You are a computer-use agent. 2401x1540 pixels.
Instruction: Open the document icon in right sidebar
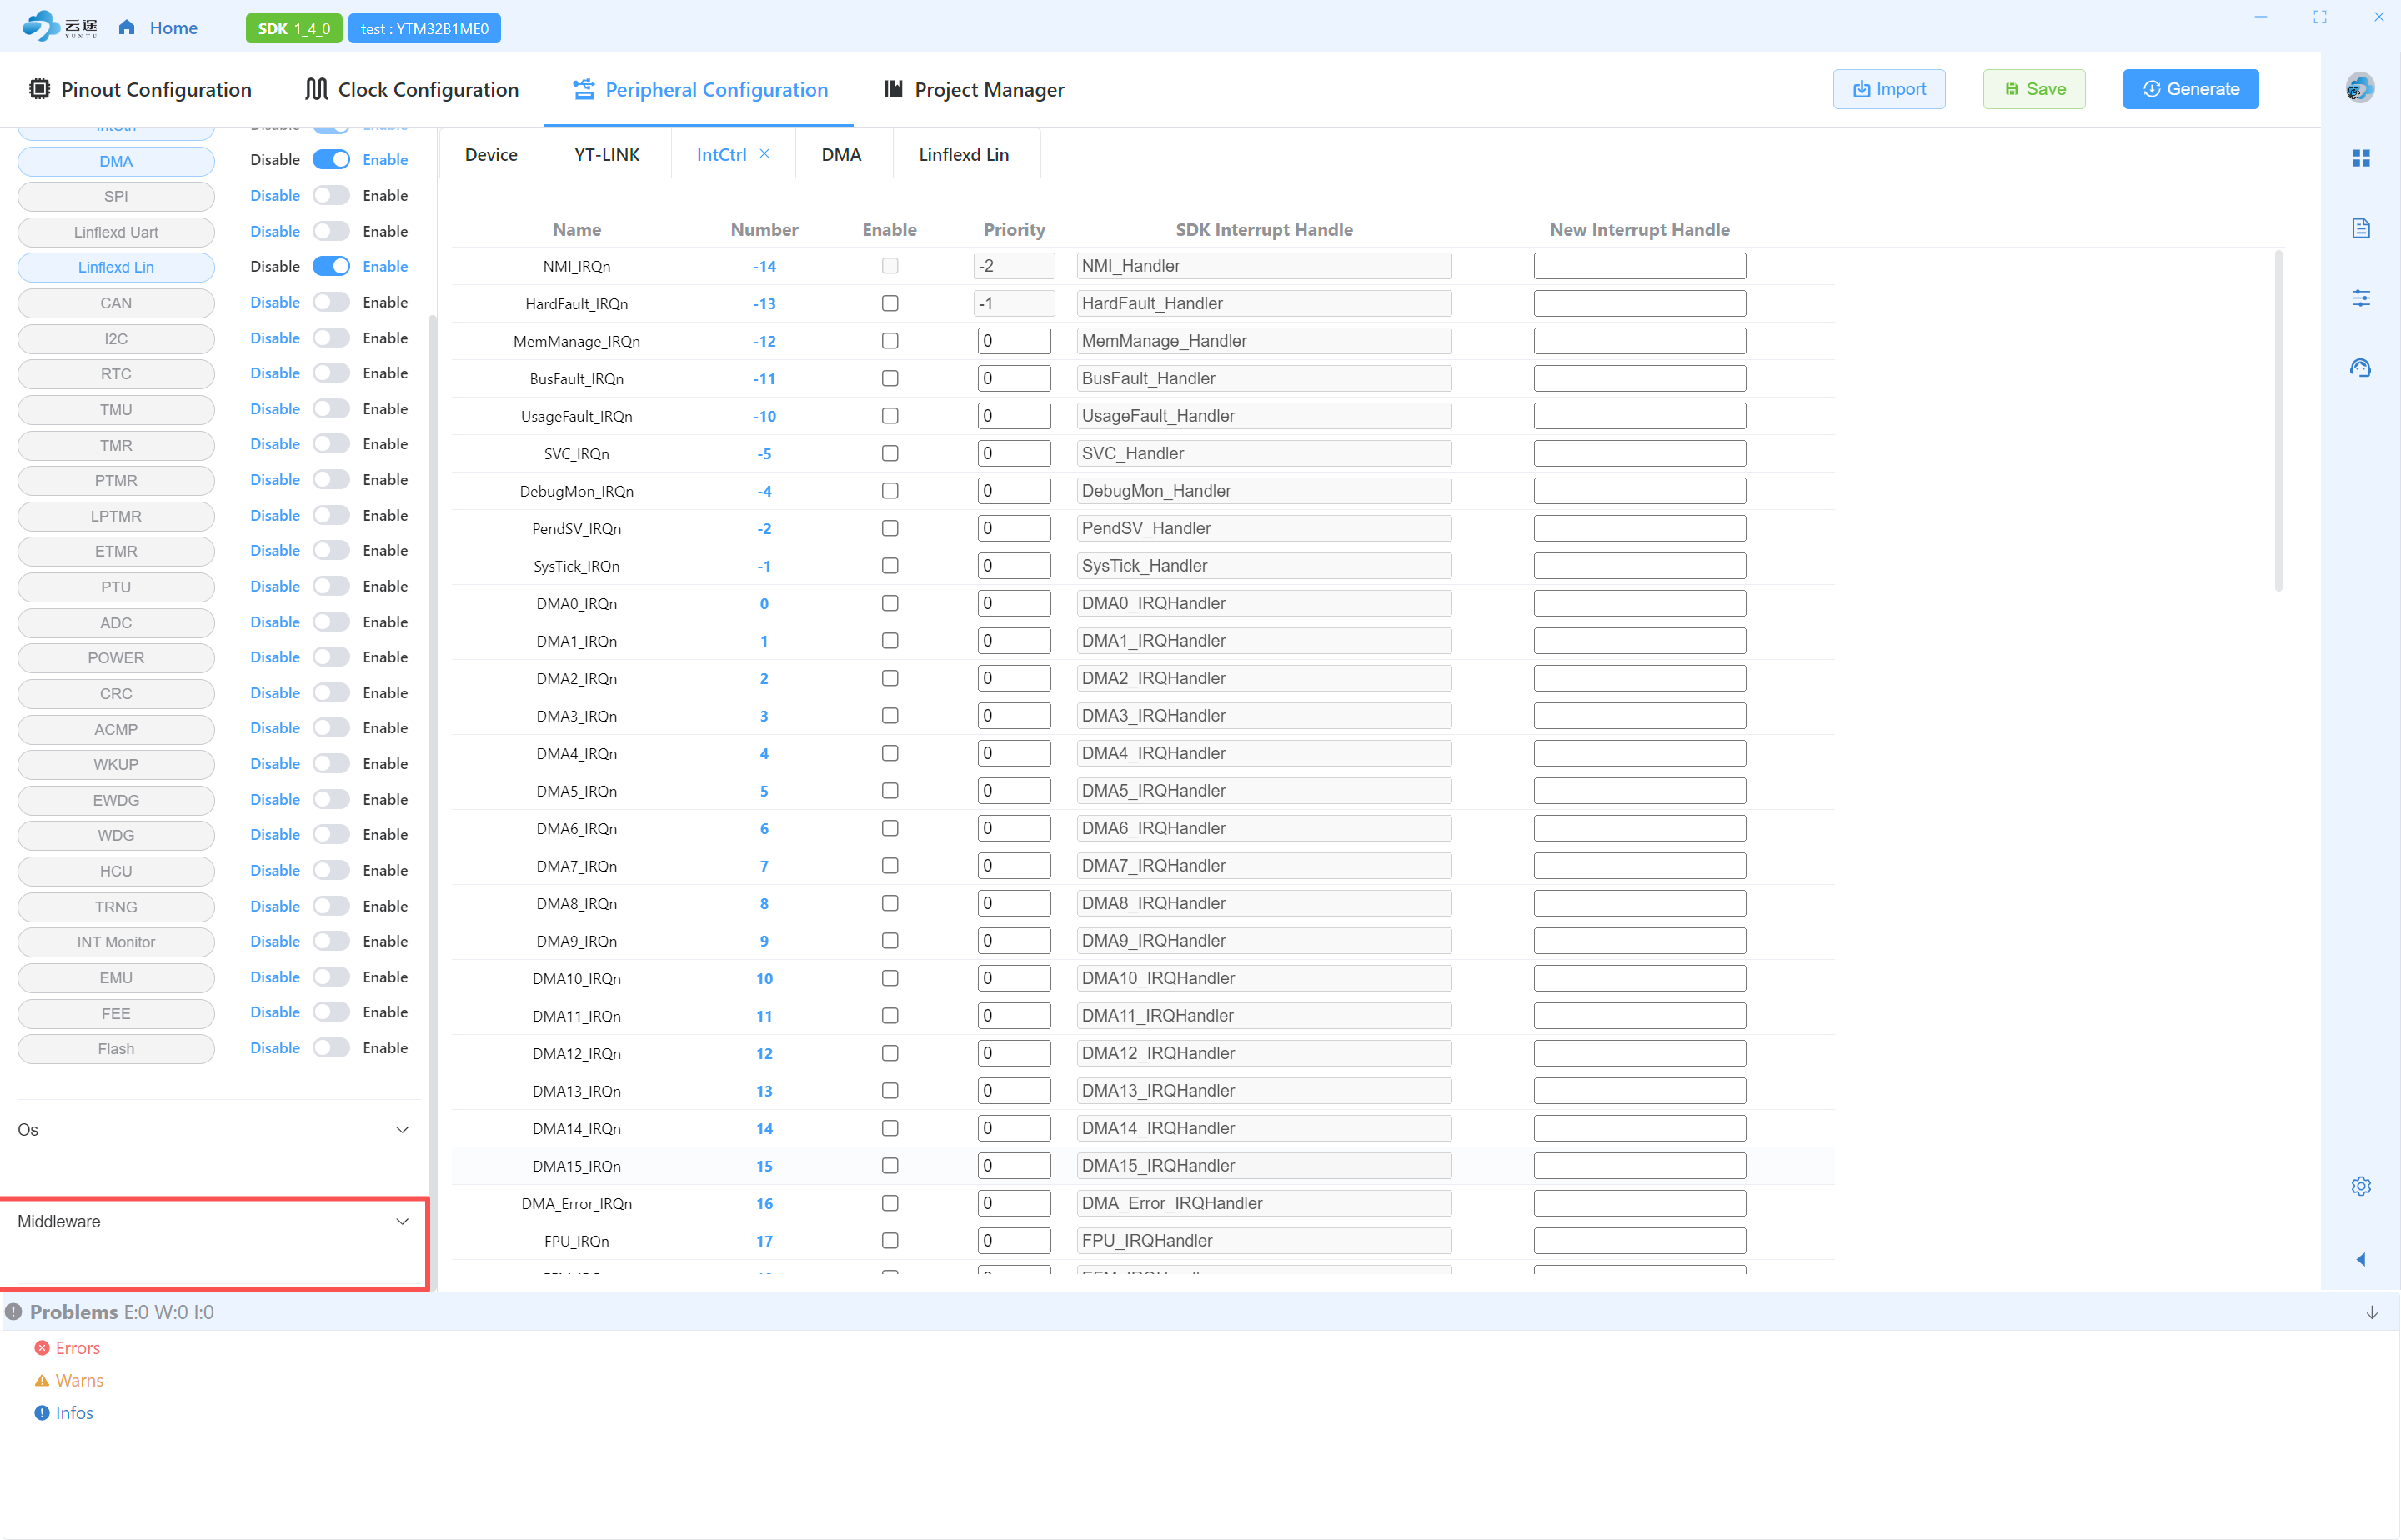[x=2361, y=228]
